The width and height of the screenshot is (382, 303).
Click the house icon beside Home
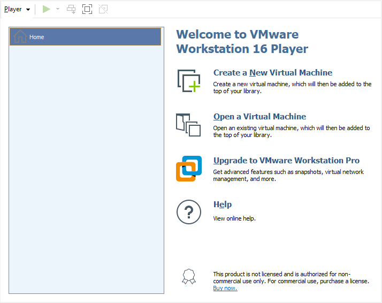[x=20, y=36]
